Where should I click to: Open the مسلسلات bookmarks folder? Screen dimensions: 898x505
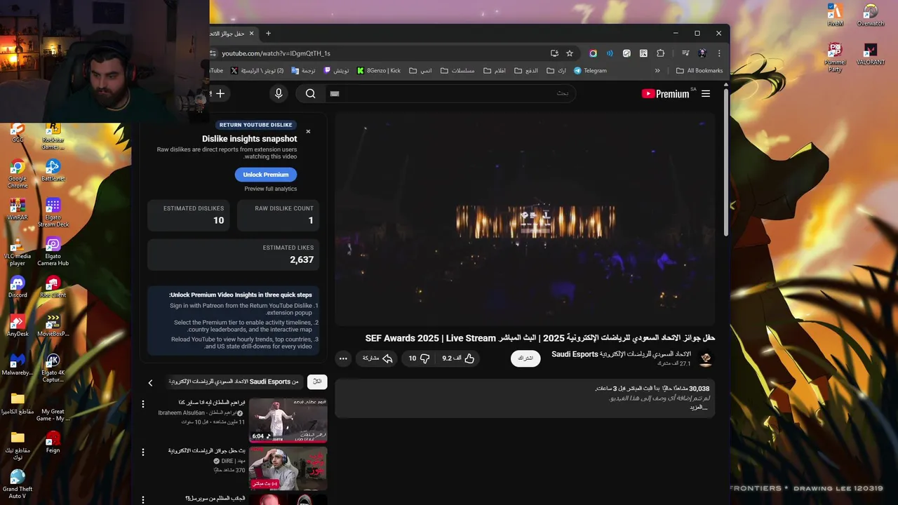tap(457, 71)
